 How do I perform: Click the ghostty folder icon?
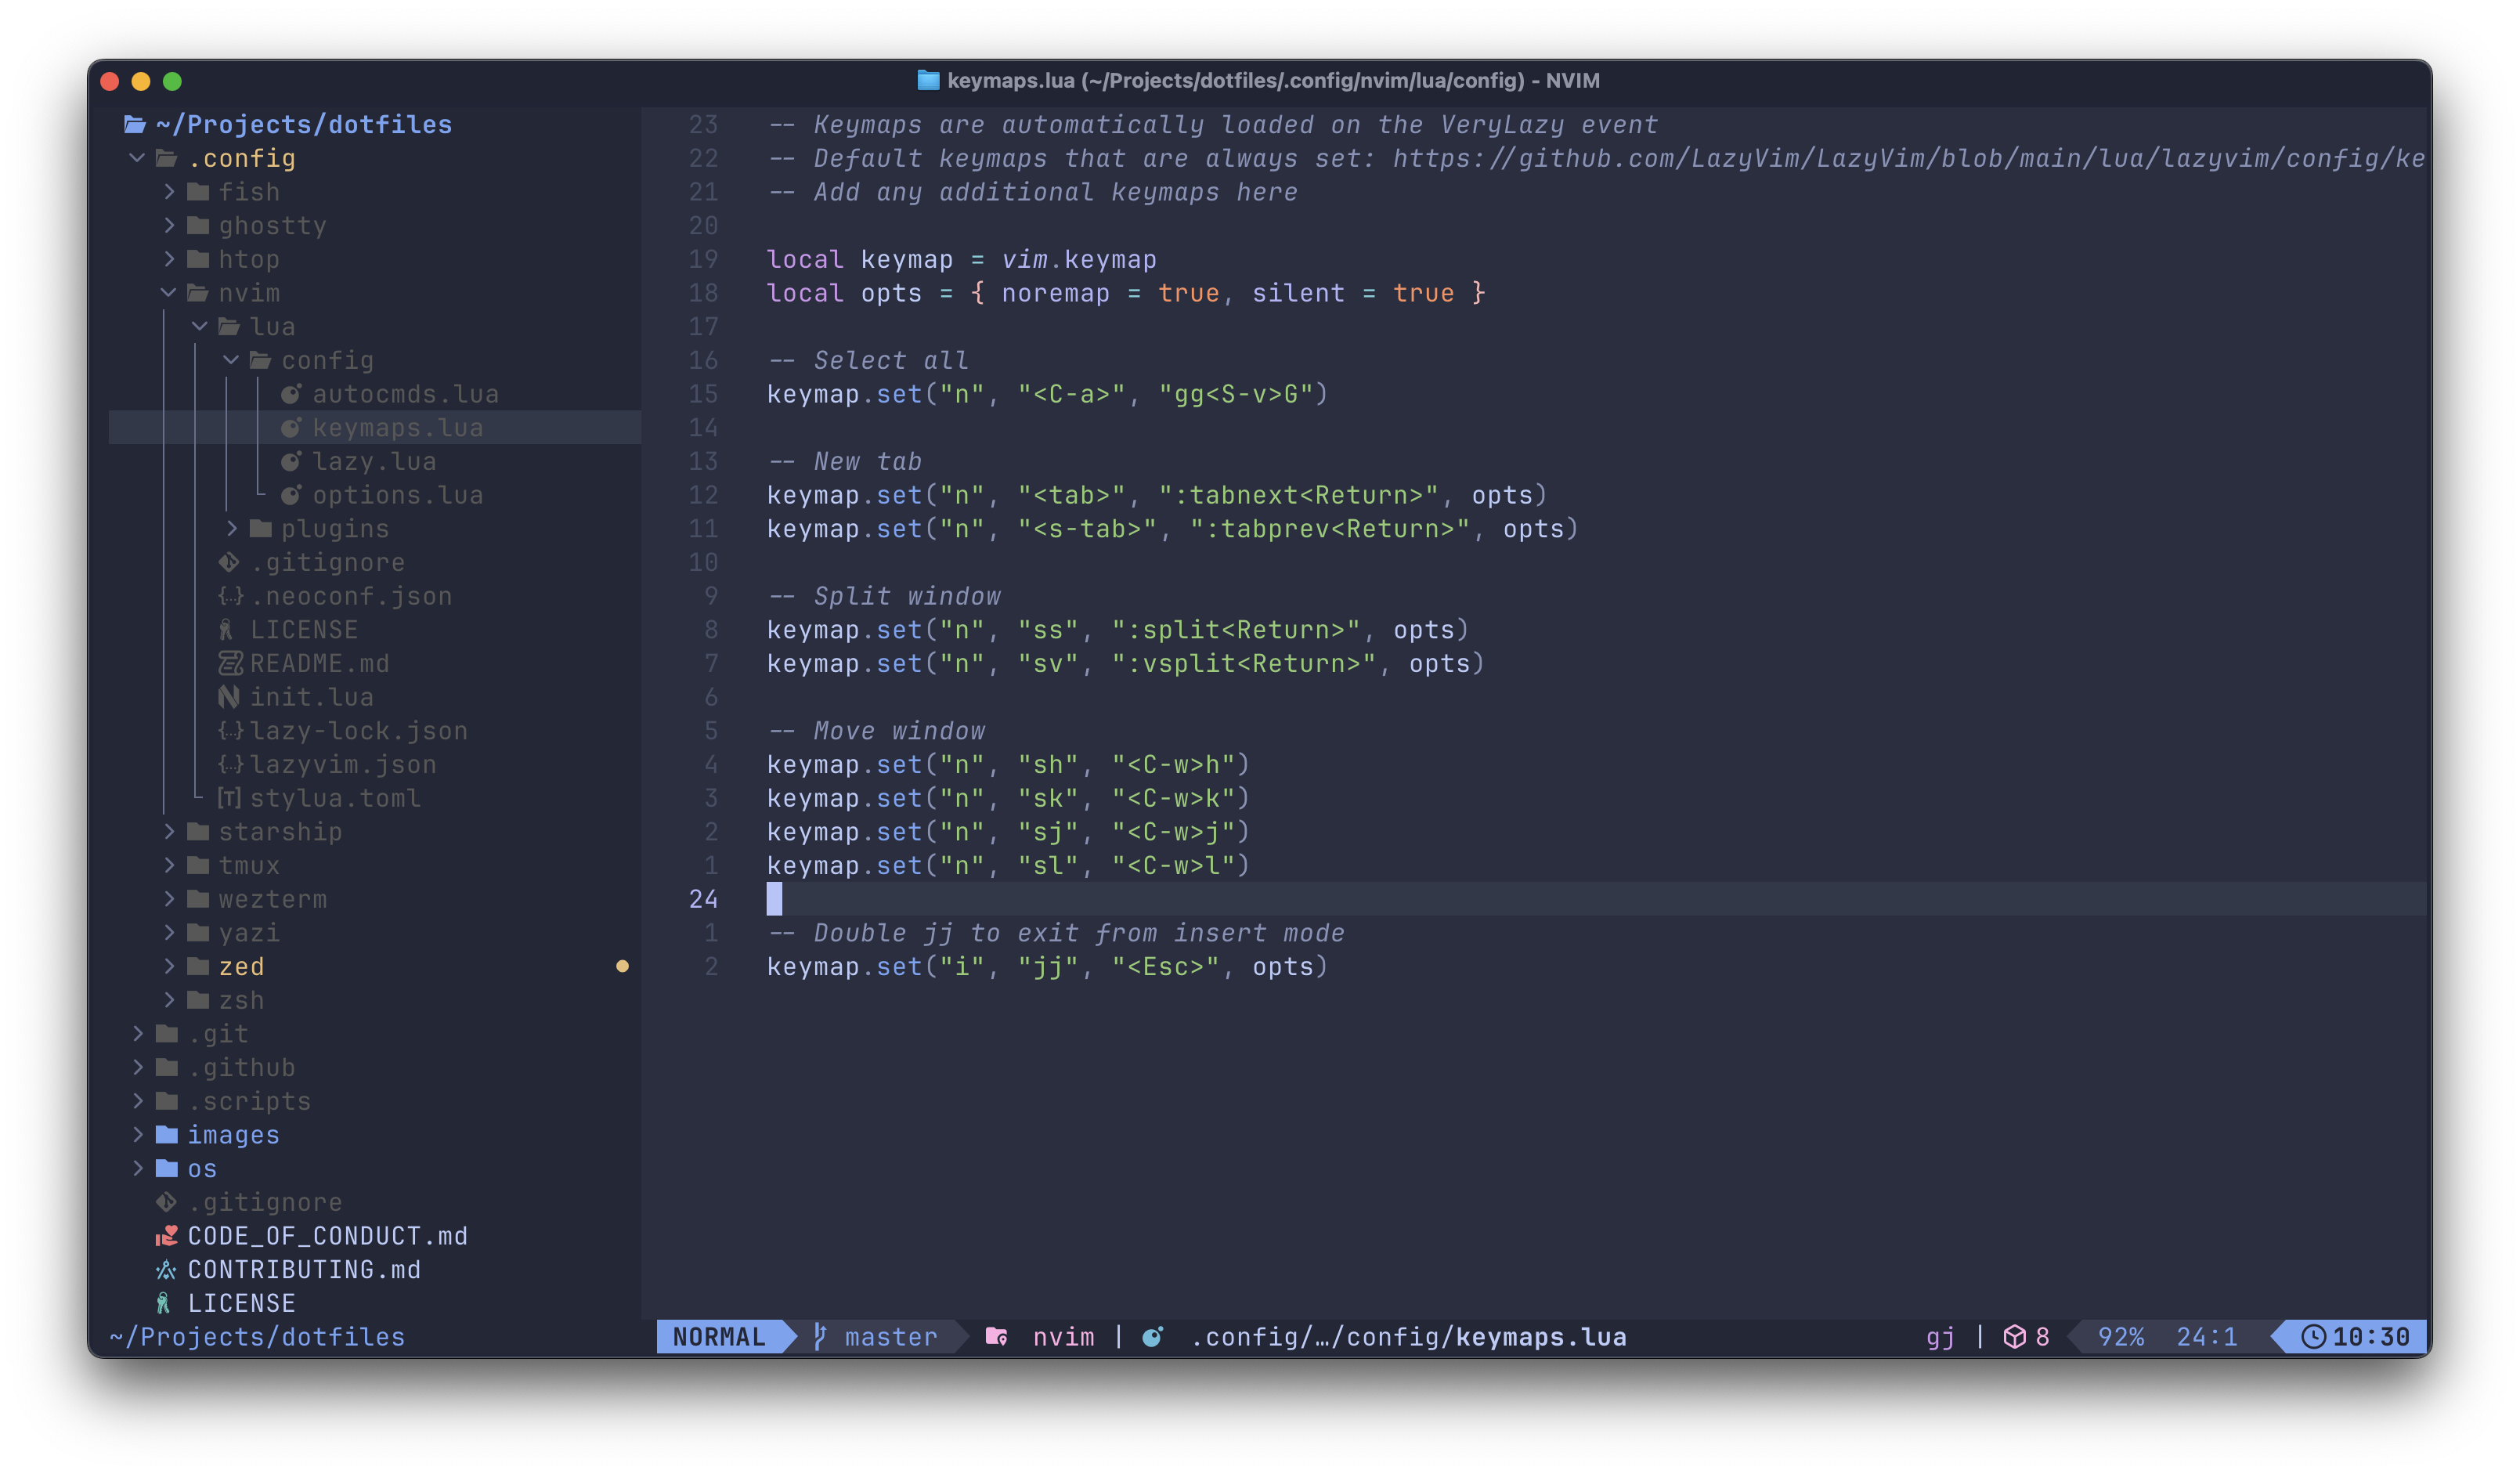[x=198, y=225]
